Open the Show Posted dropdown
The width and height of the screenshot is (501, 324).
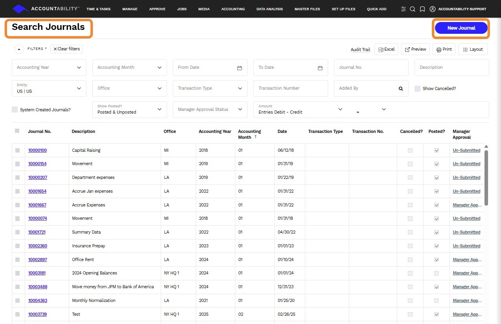pyautogui.click(x=130, y=110)
